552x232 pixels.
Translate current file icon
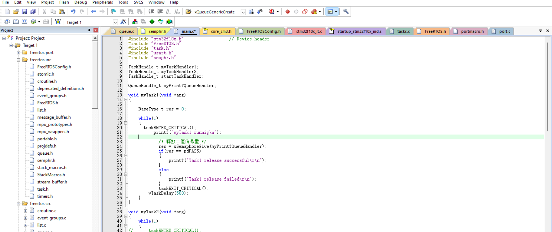coord(7,22)
